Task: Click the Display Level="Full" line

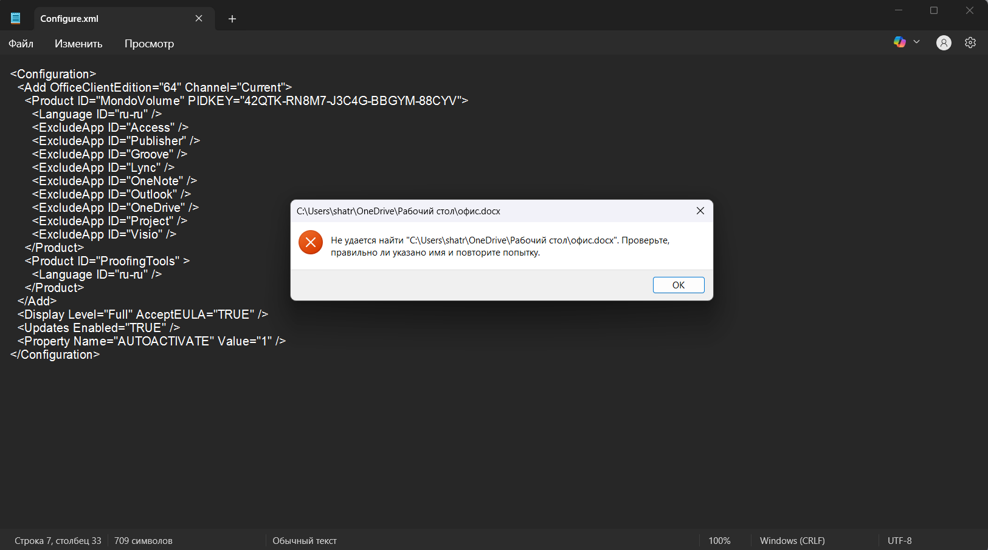Action: point(143,314)
